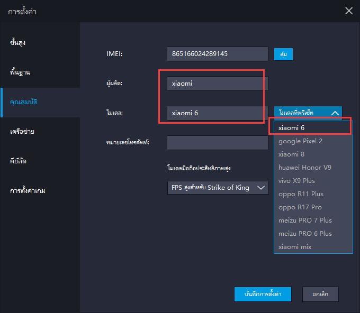This screenshot has width=360, height=313.
Task: Pick oppo R11 Plus preset
Action: coord(313,194)
